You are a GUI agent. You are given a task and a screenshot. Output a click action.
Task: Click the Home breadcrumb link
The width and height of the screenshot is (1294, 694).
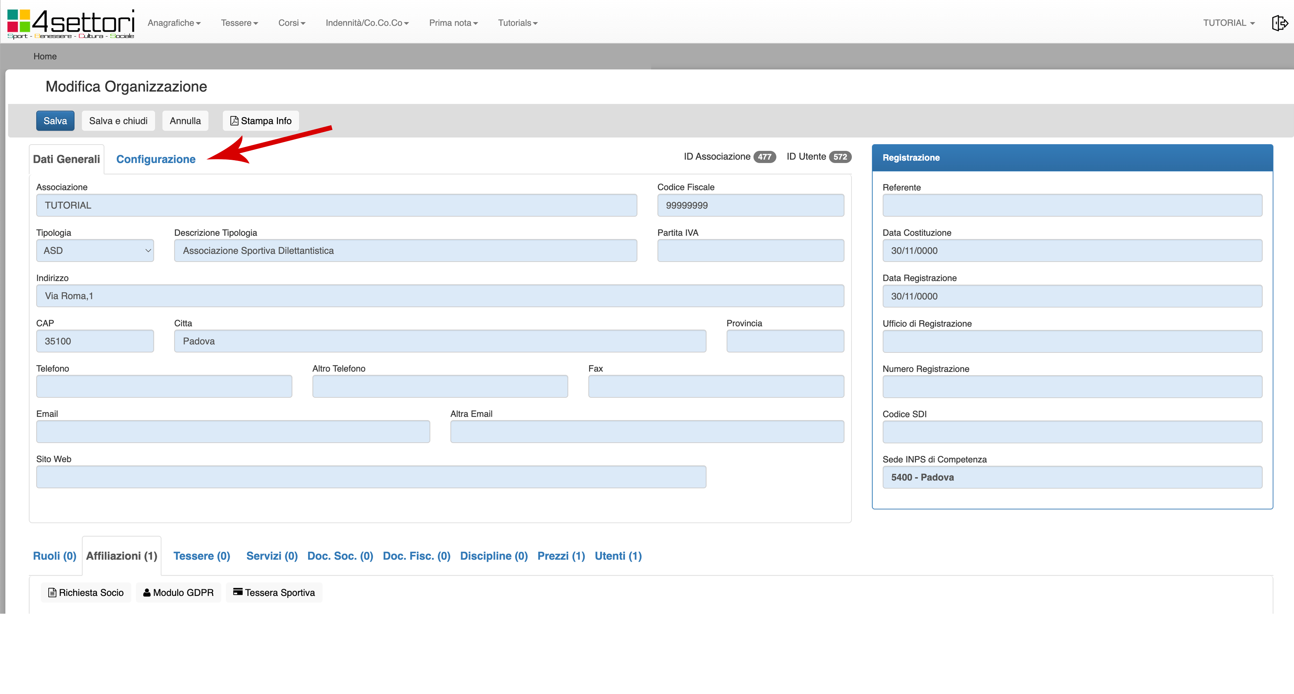(x=45, y=56)
